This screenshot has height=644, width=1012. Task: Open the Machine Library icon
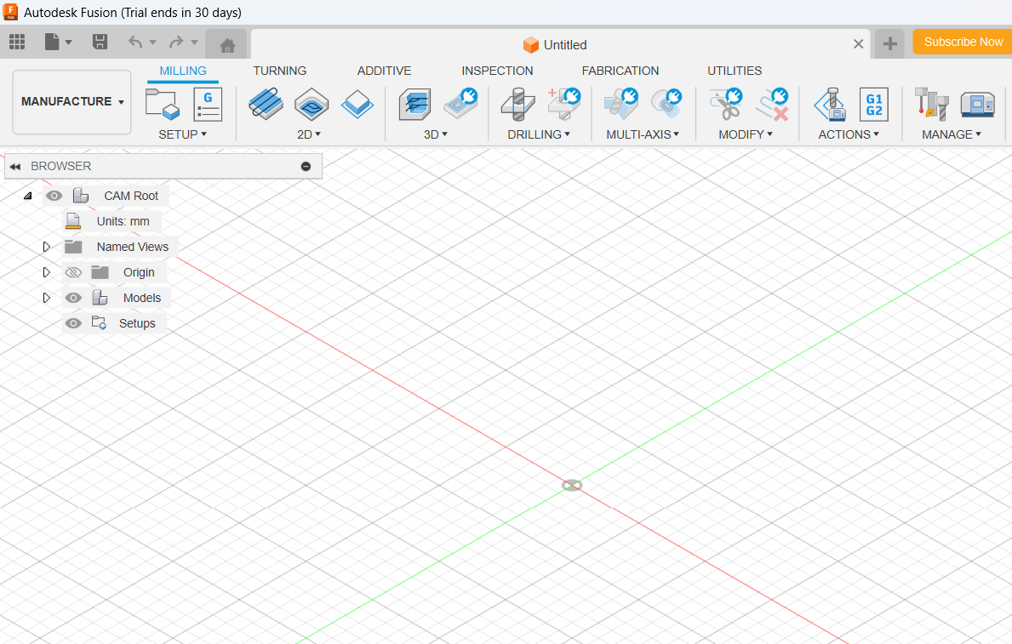[x=977, y=105]
